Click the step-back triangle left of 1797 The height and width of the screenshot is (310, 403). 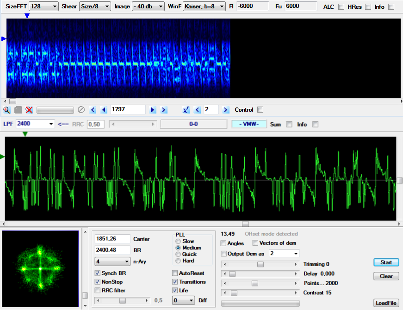[104, 110]
